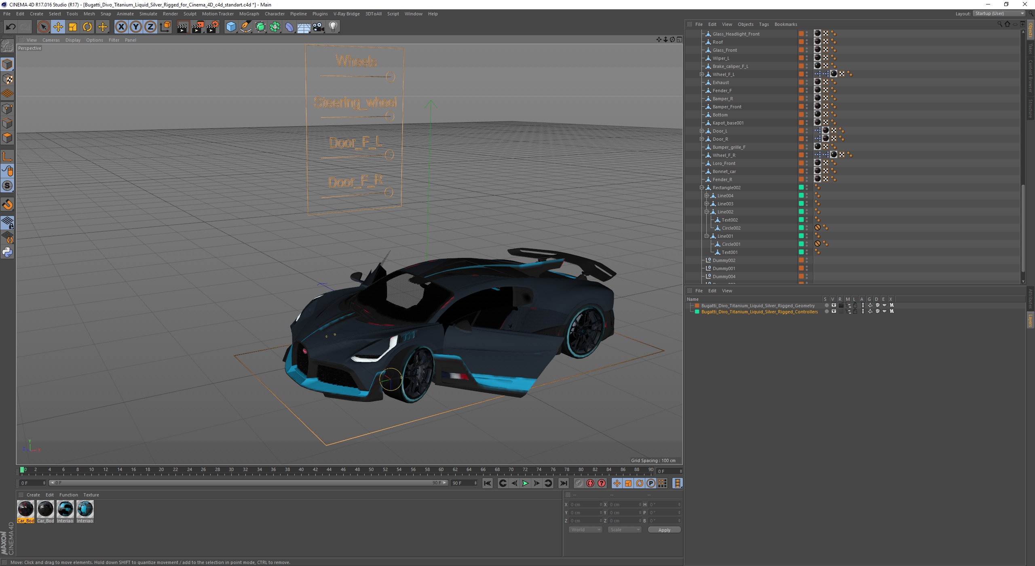The width and height of the screenshot is (1035, 566).
Task: Select the first Car_Bod material thumbnail
Action: coord(26,509)
